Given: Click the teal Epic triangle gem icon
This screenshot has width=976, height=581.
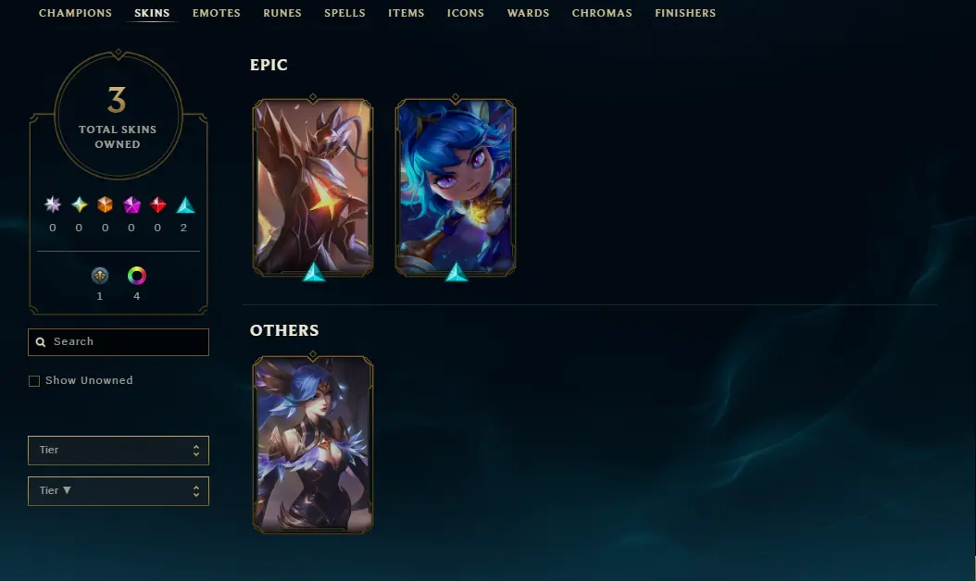Looking at the screenshot, I should (x=185, y=204).
